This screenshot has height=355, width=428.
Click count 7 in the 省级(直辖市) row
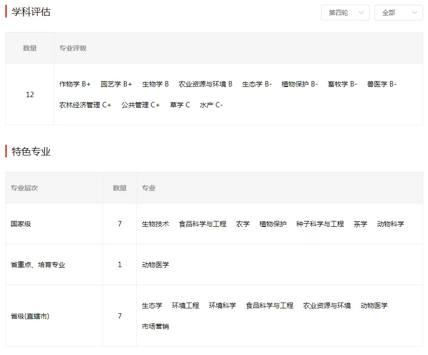120,316
